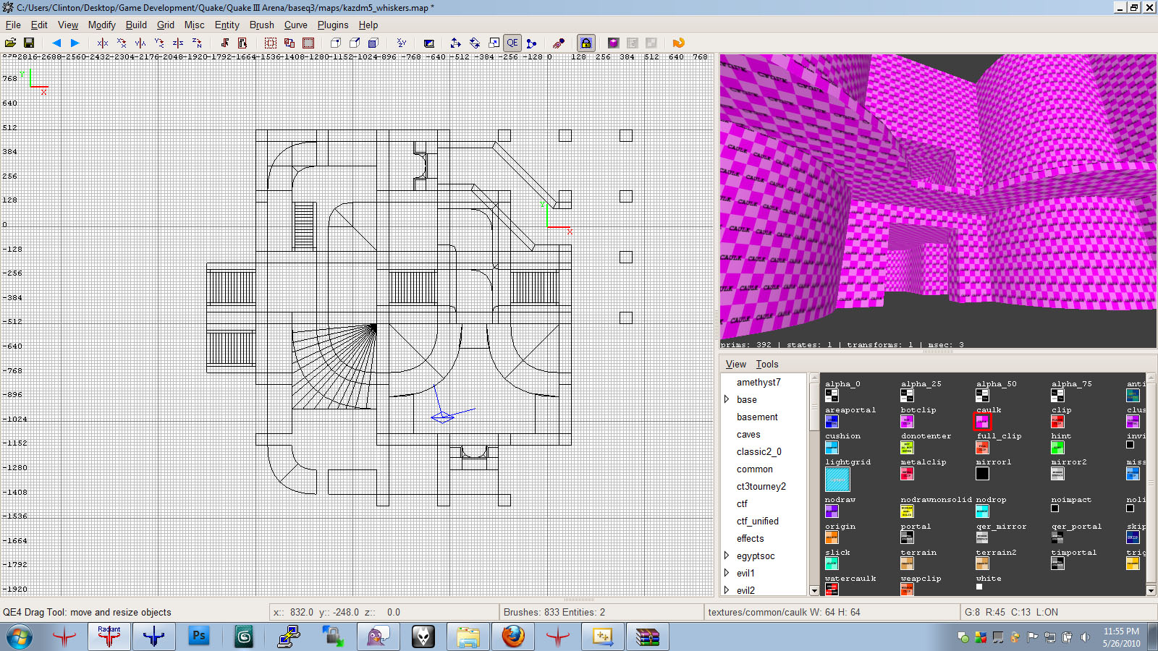The image size is (1158, 651).
Task: Toggle the Texture Lock padlock button
Action: pyautogui.click(x=586, y=43)
